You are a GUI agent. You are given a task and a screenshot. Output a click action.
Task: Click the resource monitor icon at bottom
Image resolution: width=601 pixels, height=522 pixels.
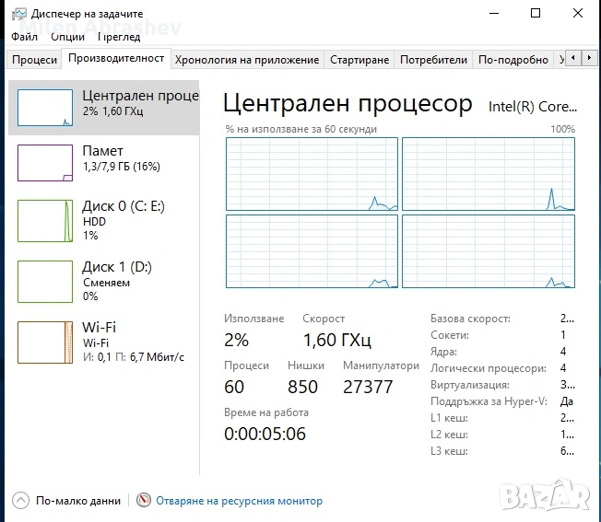point(143,501)
